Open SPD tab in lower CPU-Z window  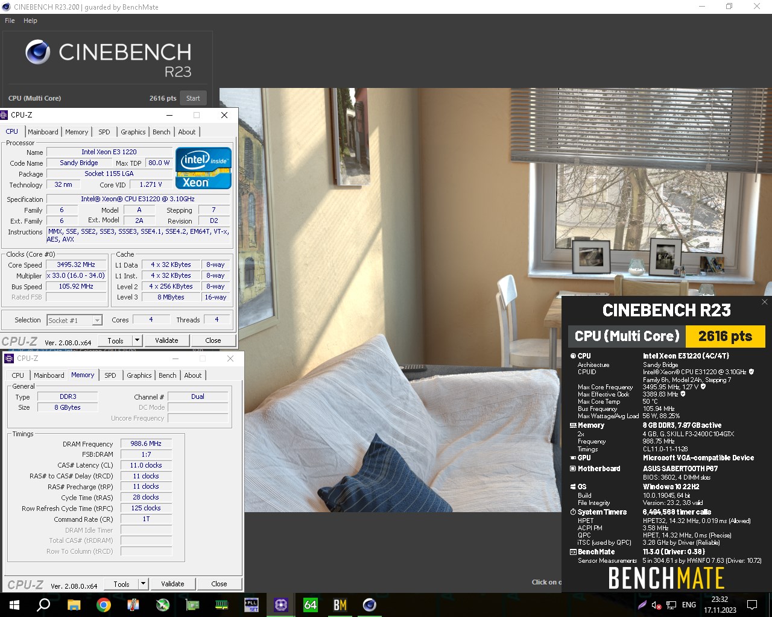pos(110,375)
